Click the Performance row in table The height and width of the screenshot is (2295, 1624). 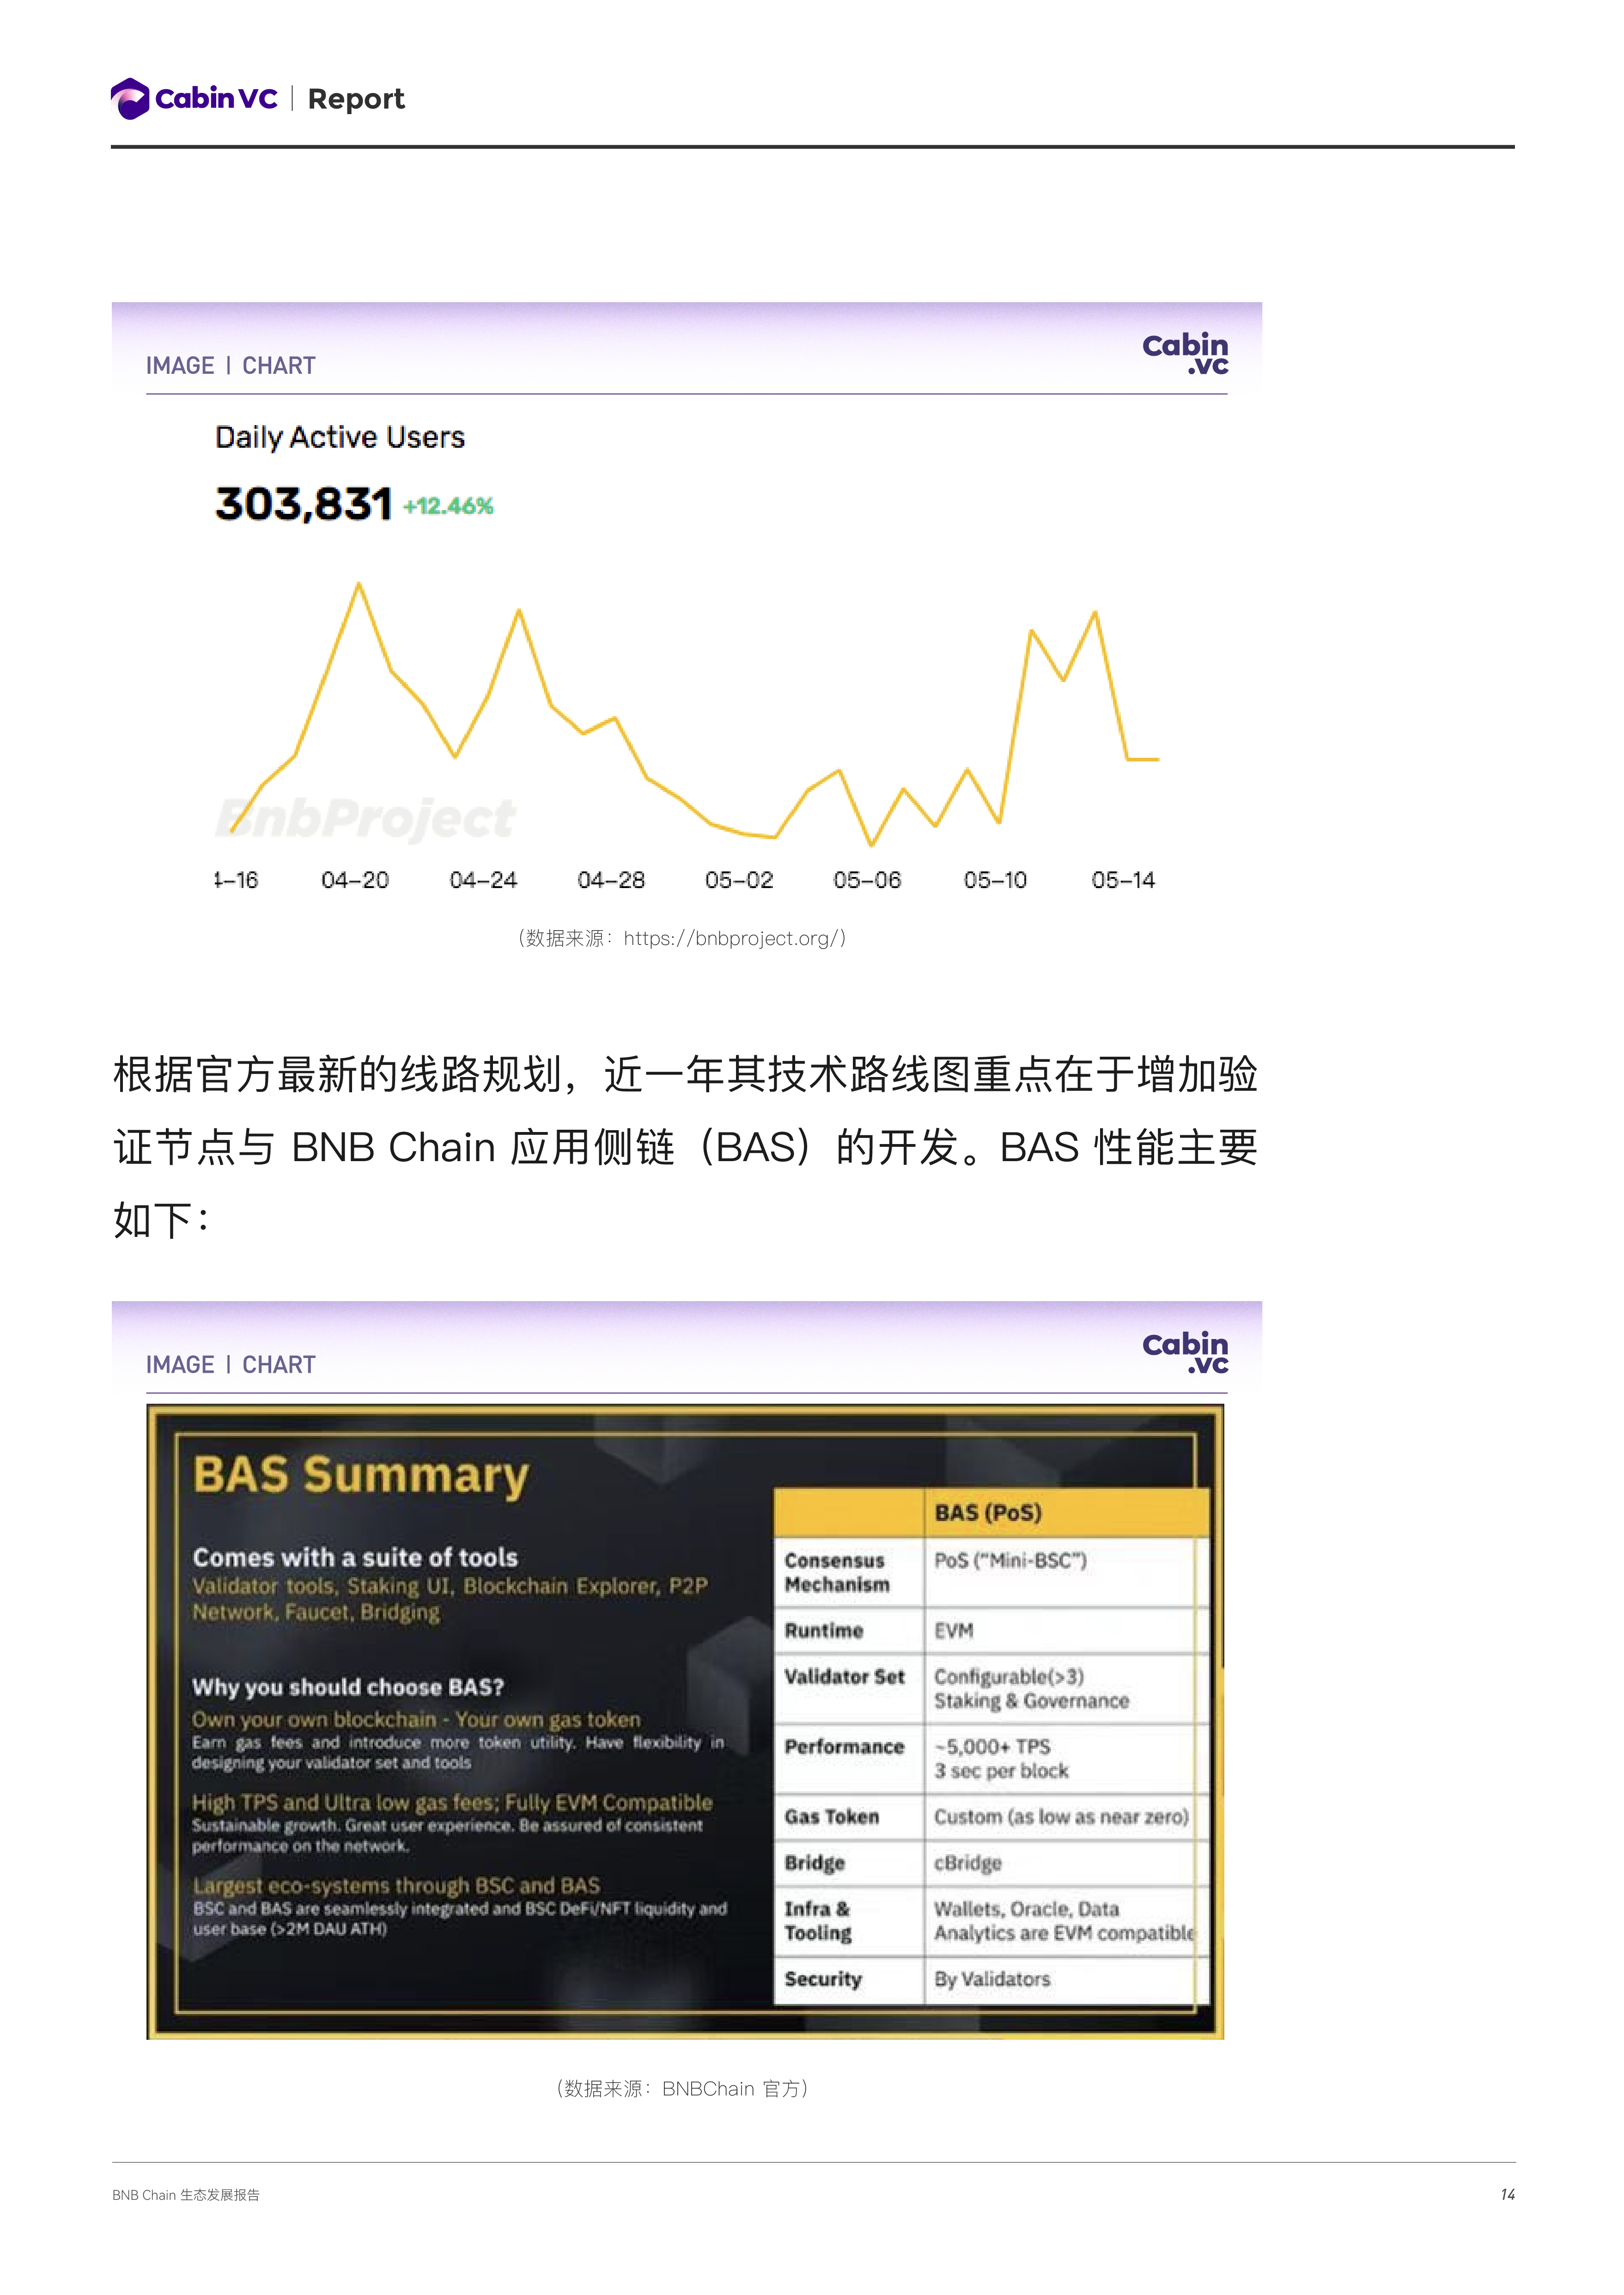tap(844, 1746)
